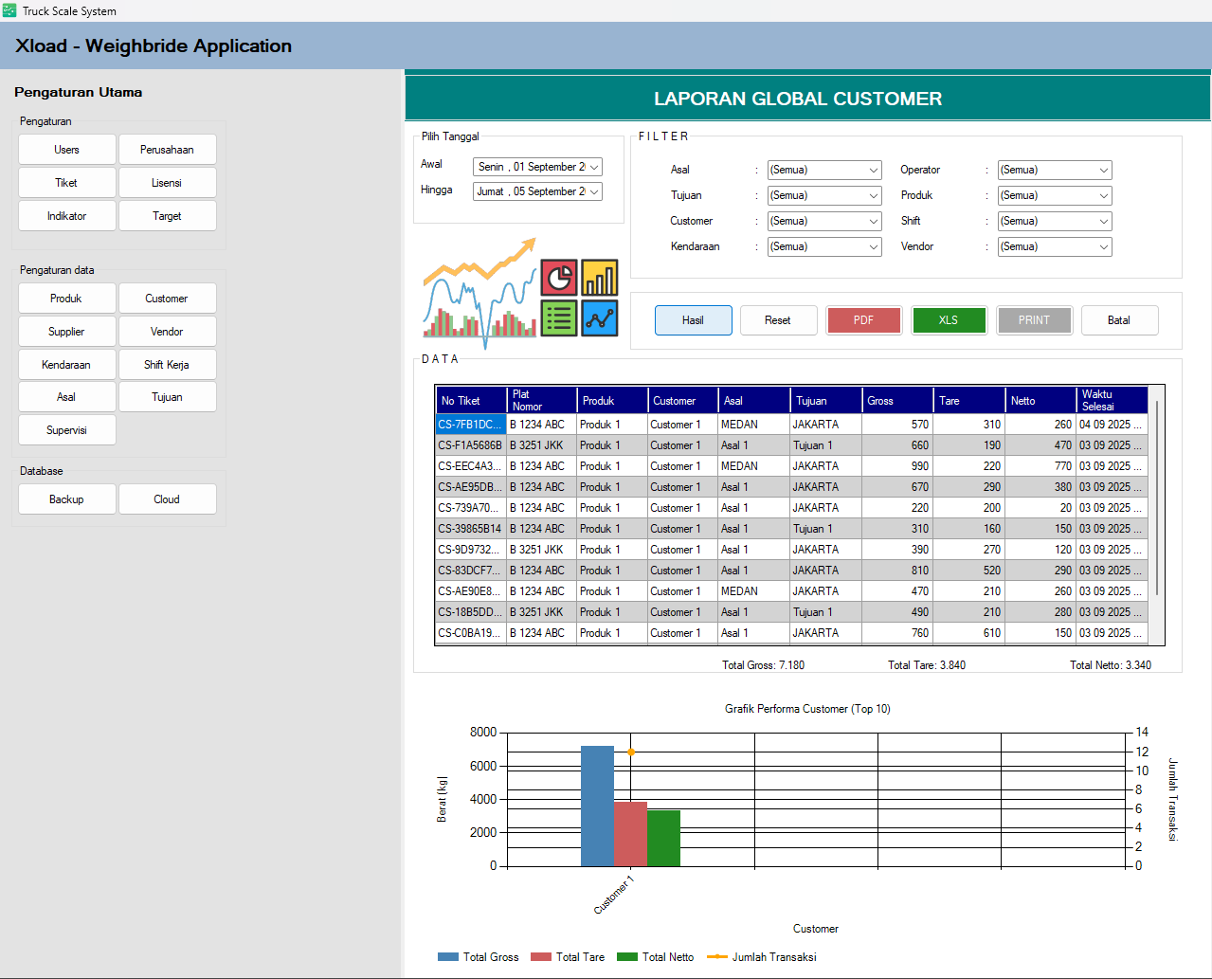Expand the Operator filter combo box
Viewport: 1212px width, 979px height.
(x=1103, y=171)
